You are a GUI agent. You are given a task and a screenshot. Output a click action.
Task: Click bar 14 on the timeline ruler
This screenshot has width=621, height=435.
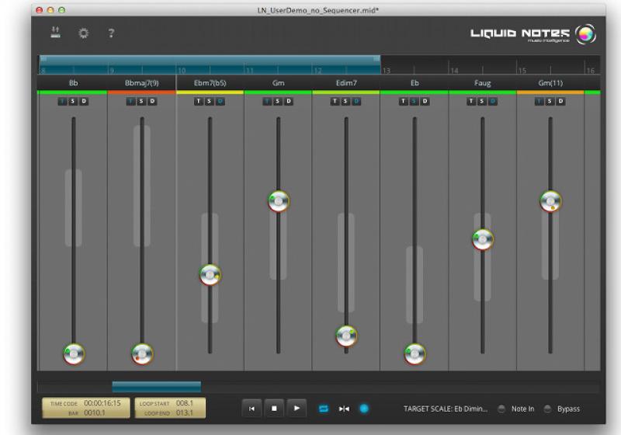point(466,69)
